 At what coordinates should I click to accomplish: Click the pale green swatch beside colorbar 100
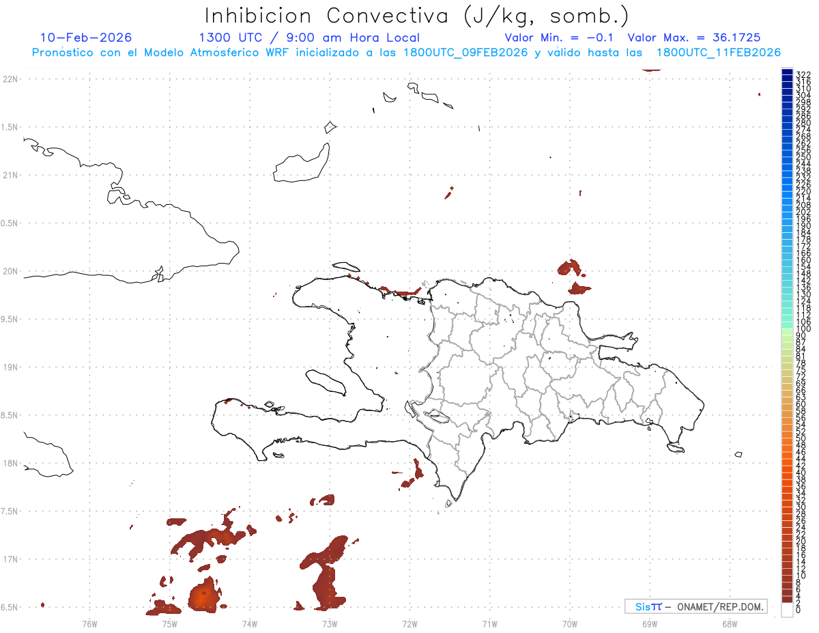(787, 330)
